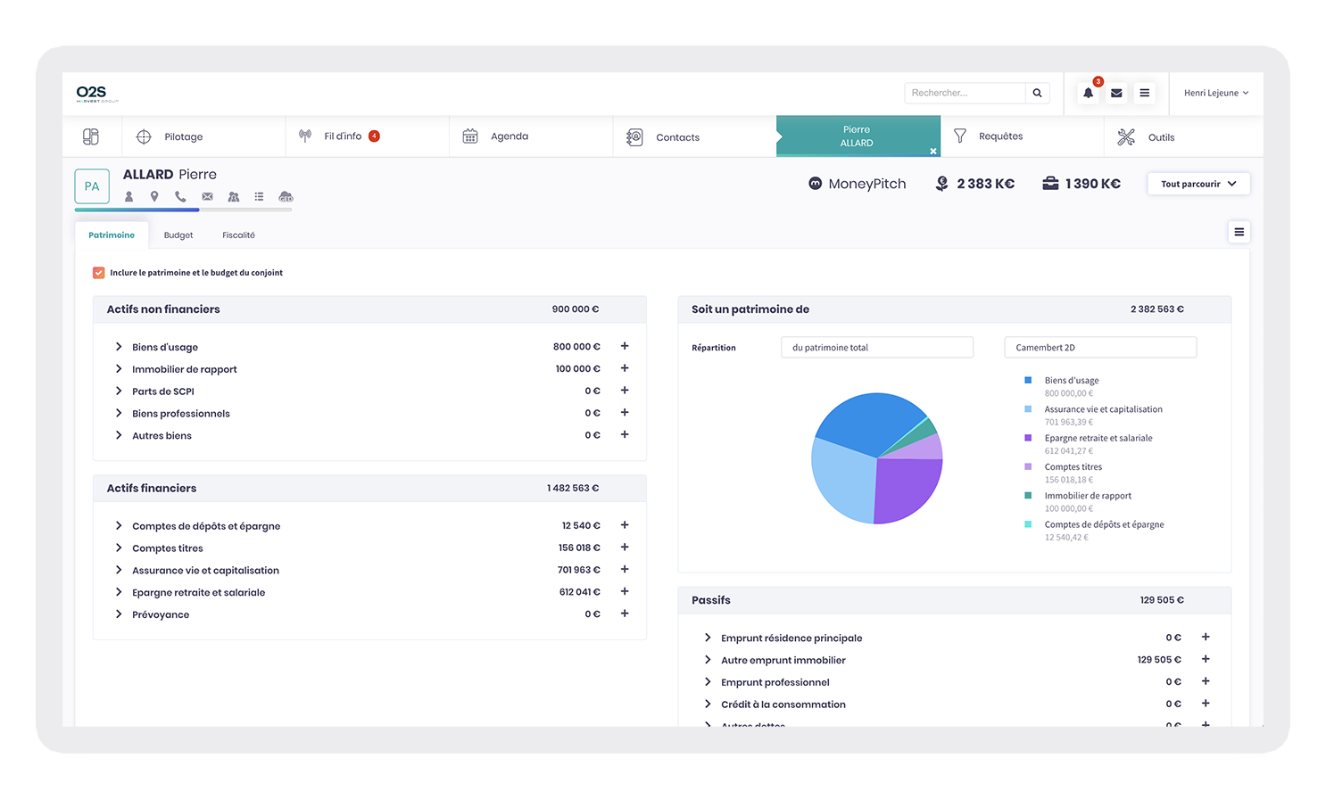This screenshot has height=799, width=1326.
Task: Open client list icon under name
Action: [x=259, y=196]
